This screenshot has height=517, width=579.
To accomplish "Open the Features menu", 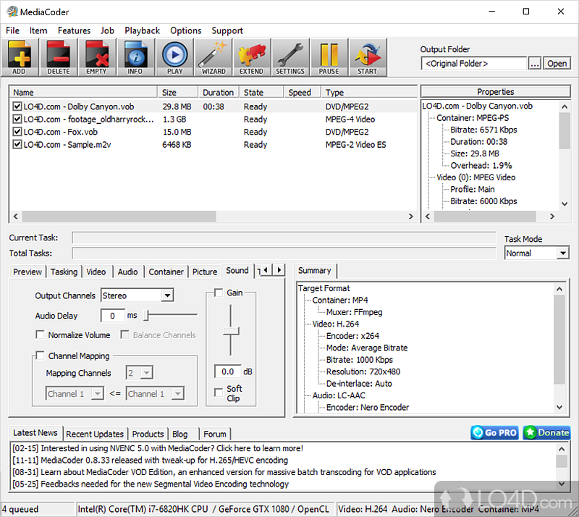I will (74, 30).
